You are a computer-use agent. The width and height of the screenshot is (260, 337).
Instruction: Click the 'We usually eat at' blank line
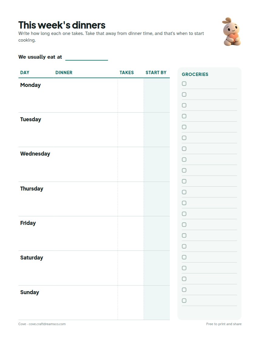coord(86,57)
